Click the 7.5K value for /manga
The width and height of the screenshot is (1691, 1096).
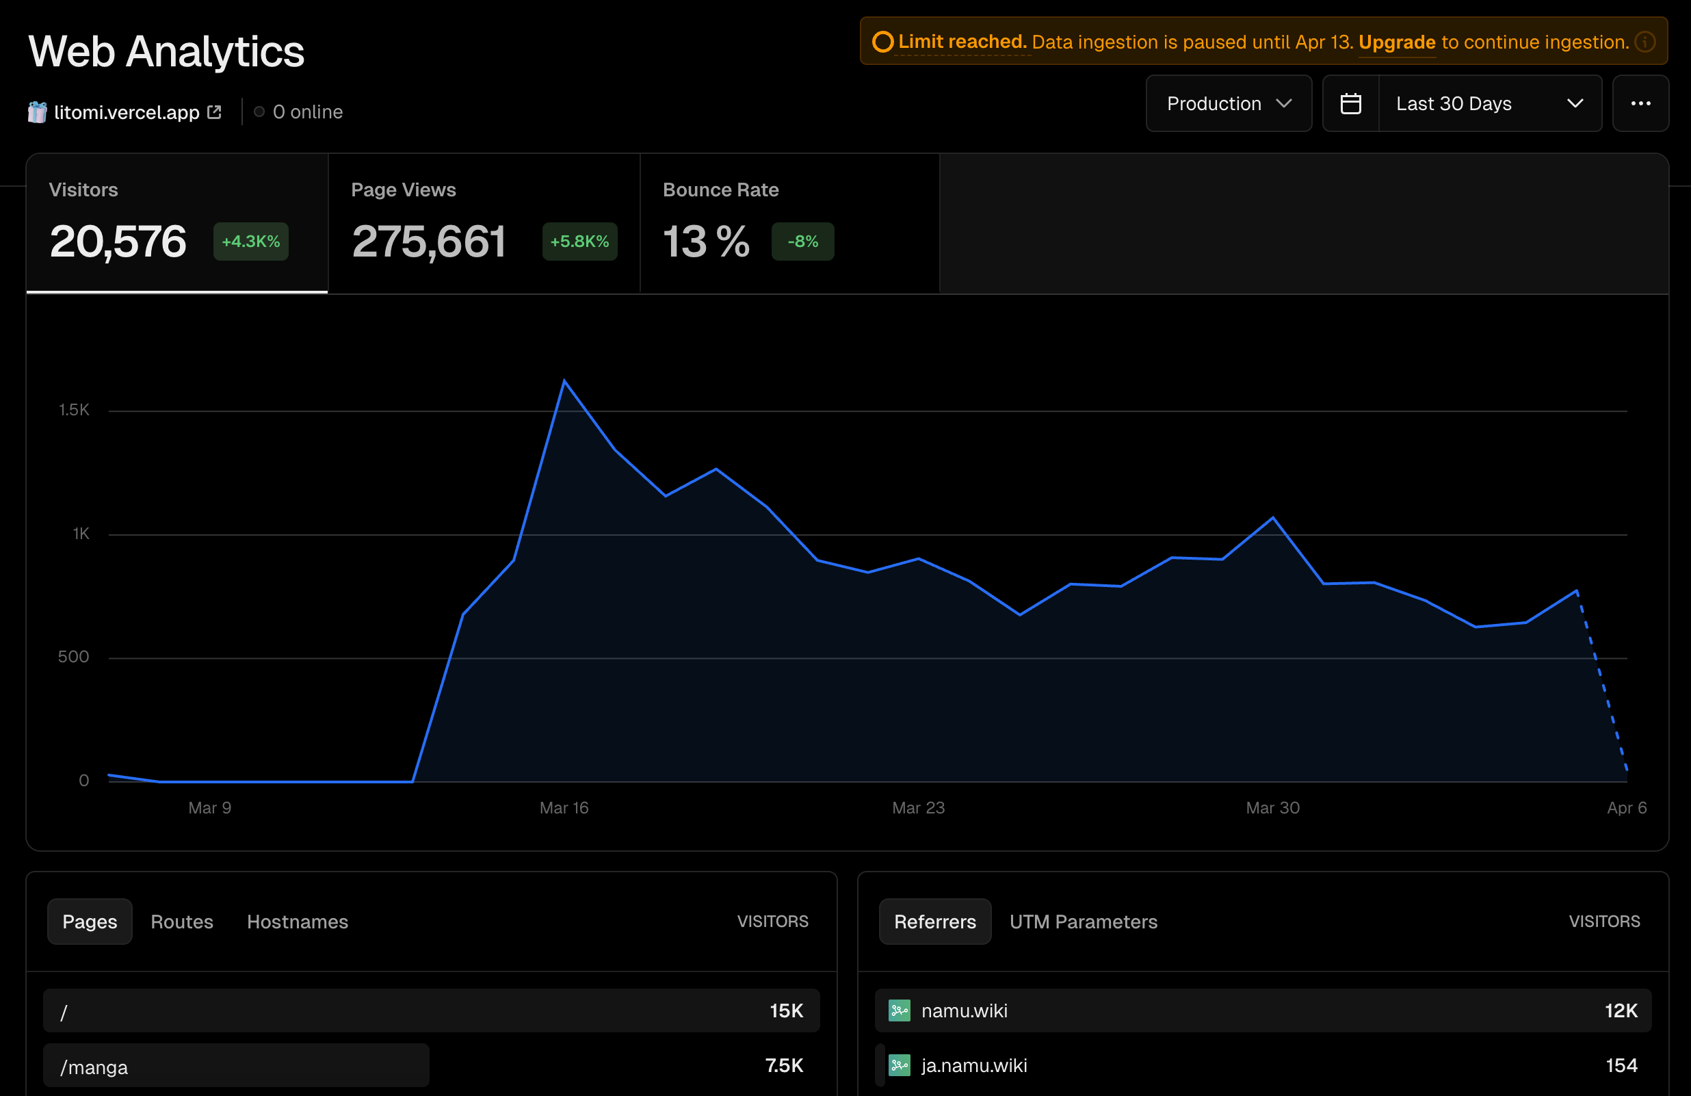coord(785,1065)
